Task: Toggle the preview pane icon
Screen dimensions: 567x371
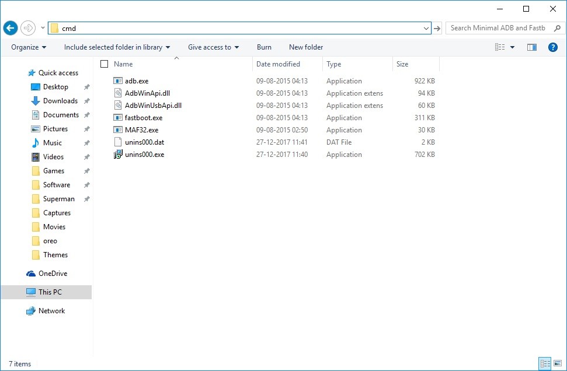Action: click(x=531, y=47)
